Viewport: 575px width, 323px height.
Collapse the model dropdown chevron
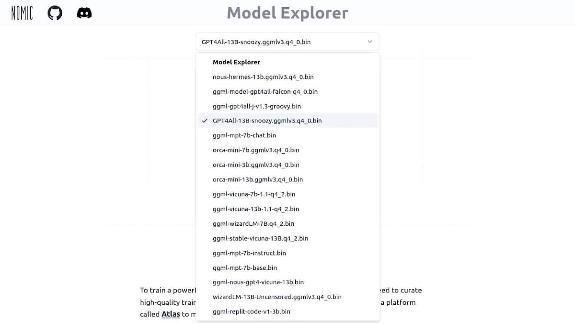point(370,42)
